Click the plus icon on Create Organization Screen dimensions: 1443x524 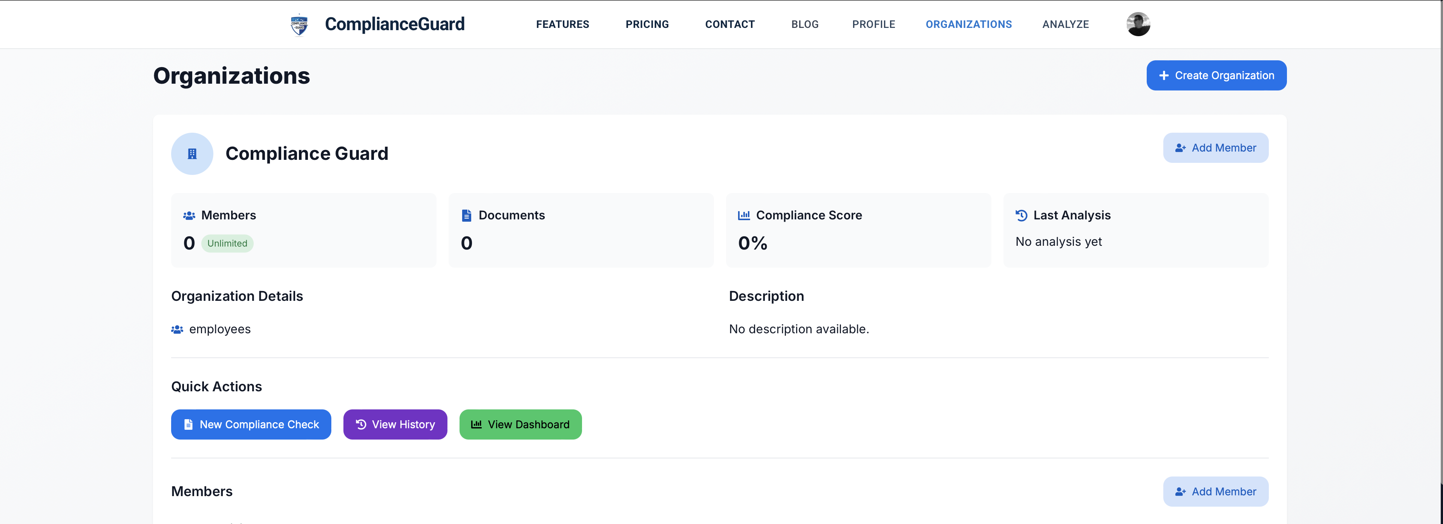[x=1164, y=75]
